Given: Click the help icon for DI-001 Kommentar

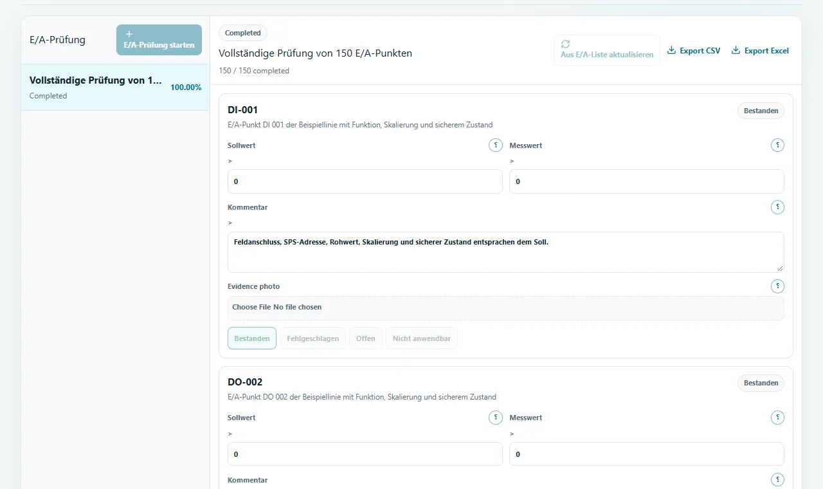Looking at the screenshot, I should 777,207.
